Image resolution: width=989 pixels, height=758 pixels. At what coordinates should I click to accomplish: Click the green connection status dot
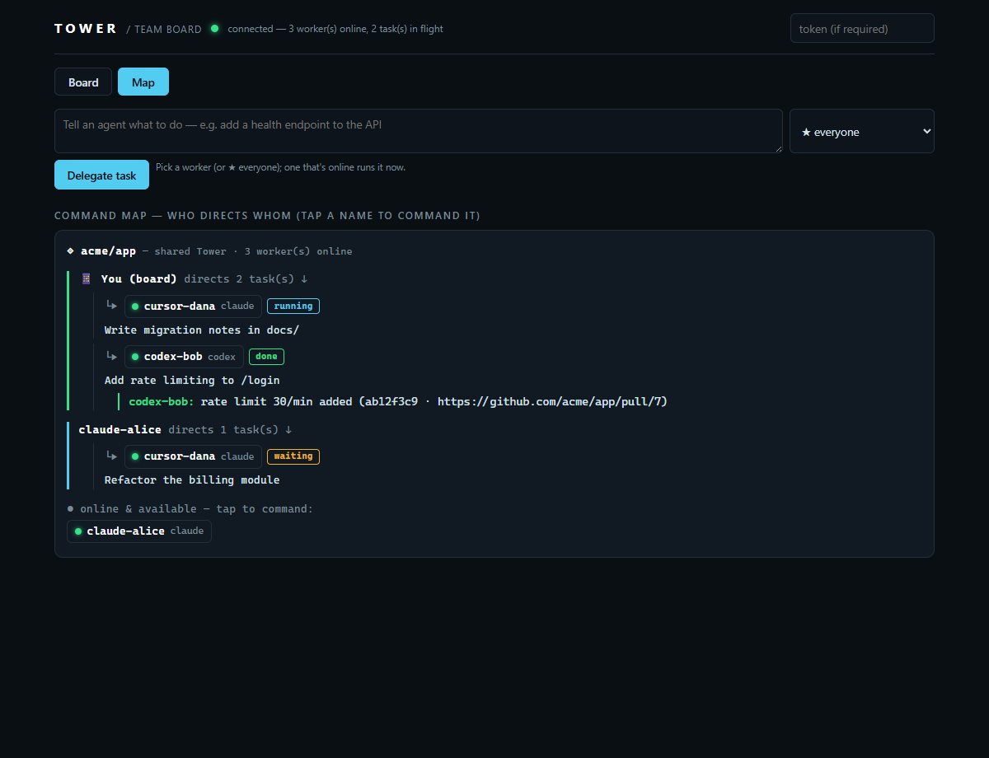coord(215,29)
